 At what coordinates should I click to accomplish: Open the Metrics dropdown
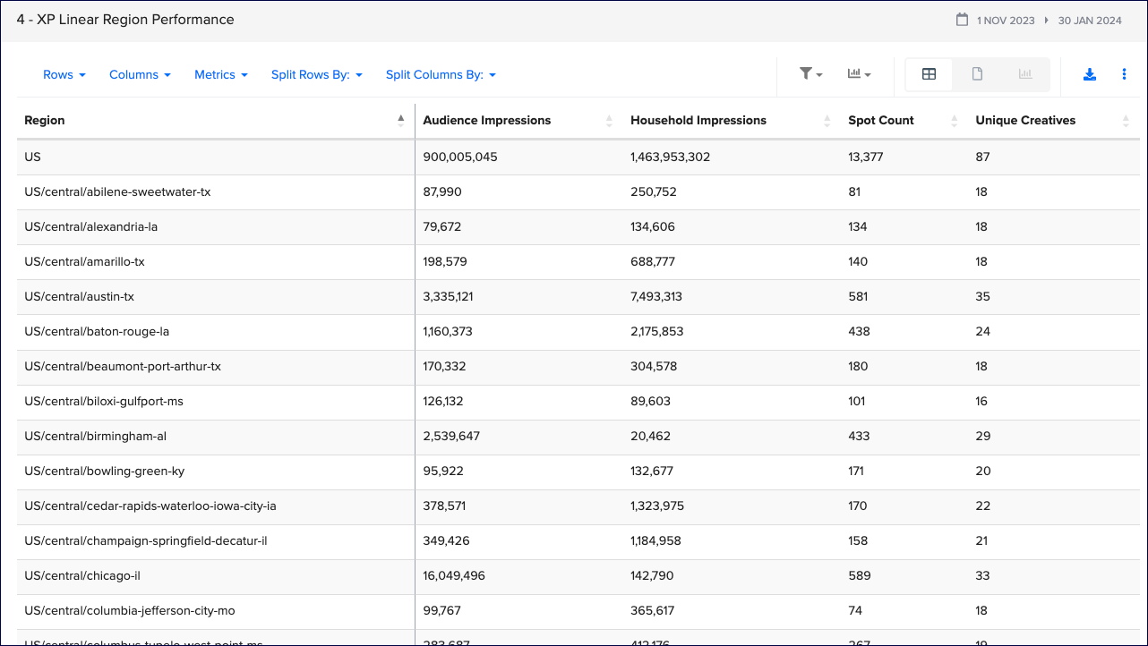[x=221, y=74]
